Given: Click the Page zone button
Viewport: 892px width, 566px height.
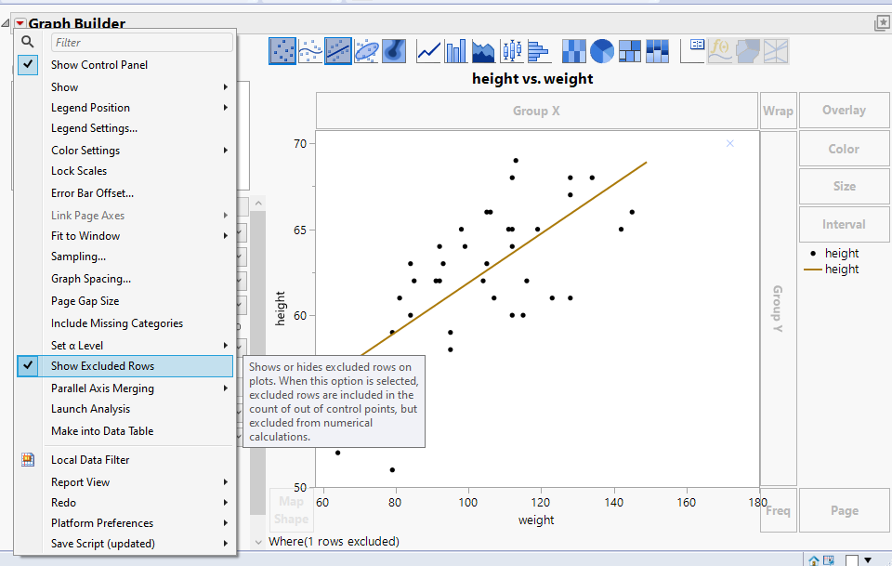Looking at the screenshot, I should pos(844,510).
